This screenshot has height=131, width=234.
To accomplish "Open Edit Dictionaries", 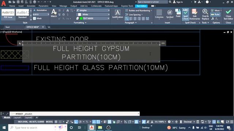I will click(195, 14).
